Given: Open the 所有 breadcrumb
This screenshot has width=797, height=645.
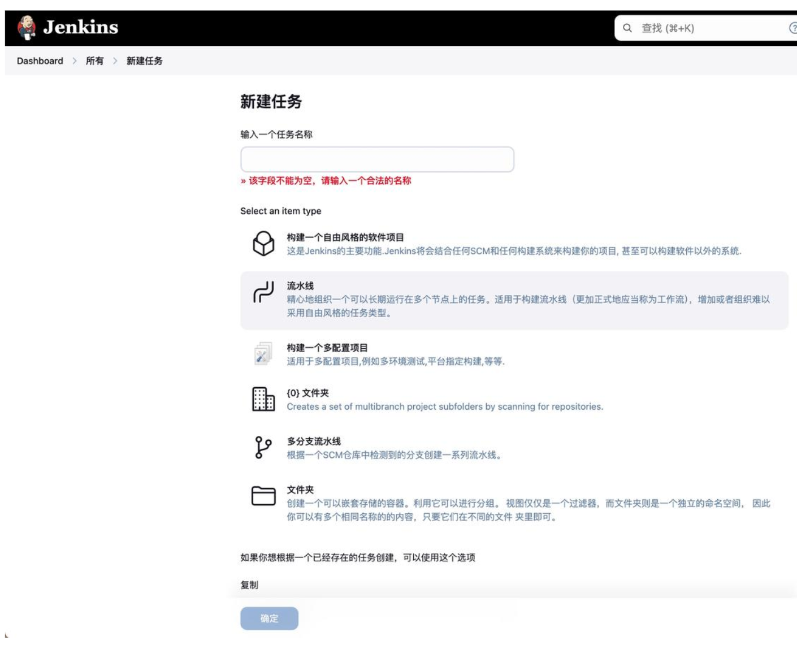Looking at the screenshot, I should click(95, 60).
